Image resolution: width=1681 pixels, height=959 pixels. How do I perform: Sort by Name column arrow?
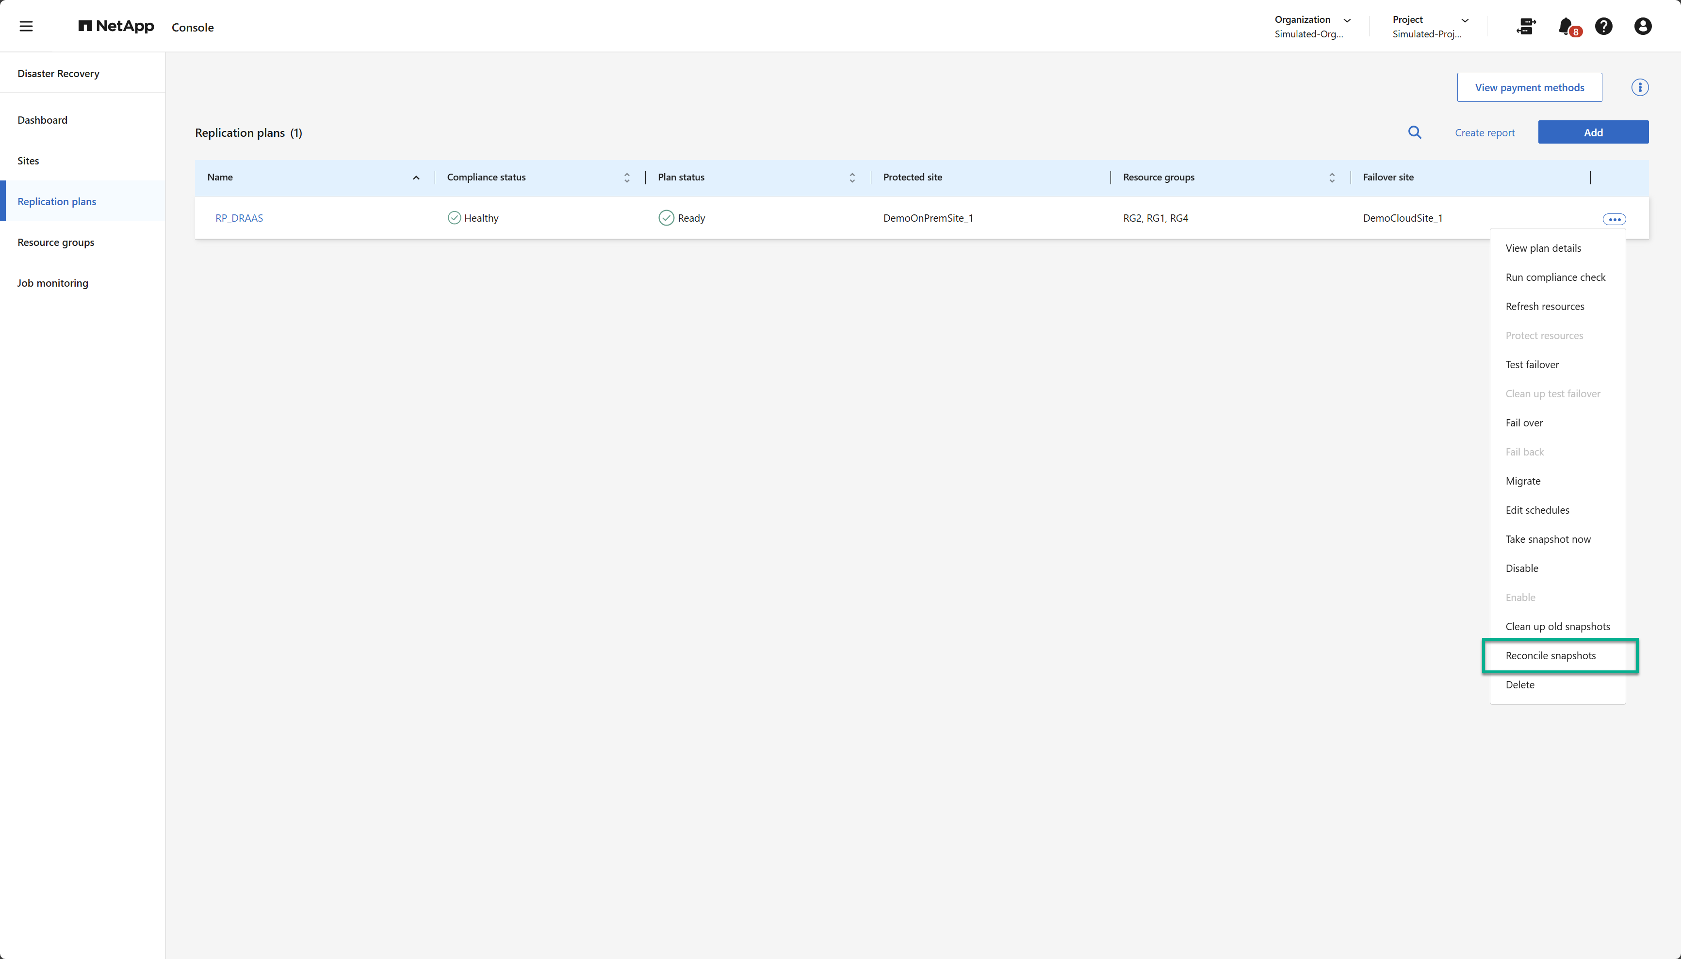(x=416, y=178)
